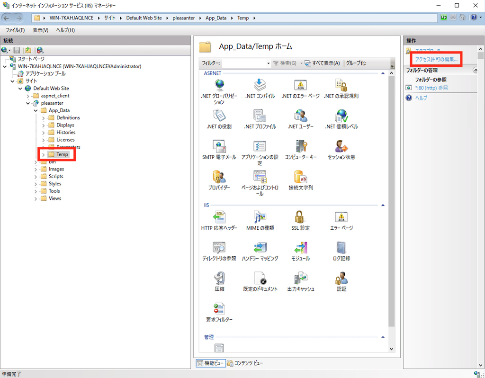Open the フィルター dropdown arrow
The width and height of the screenshot is (485, 378).
(268, 63)
